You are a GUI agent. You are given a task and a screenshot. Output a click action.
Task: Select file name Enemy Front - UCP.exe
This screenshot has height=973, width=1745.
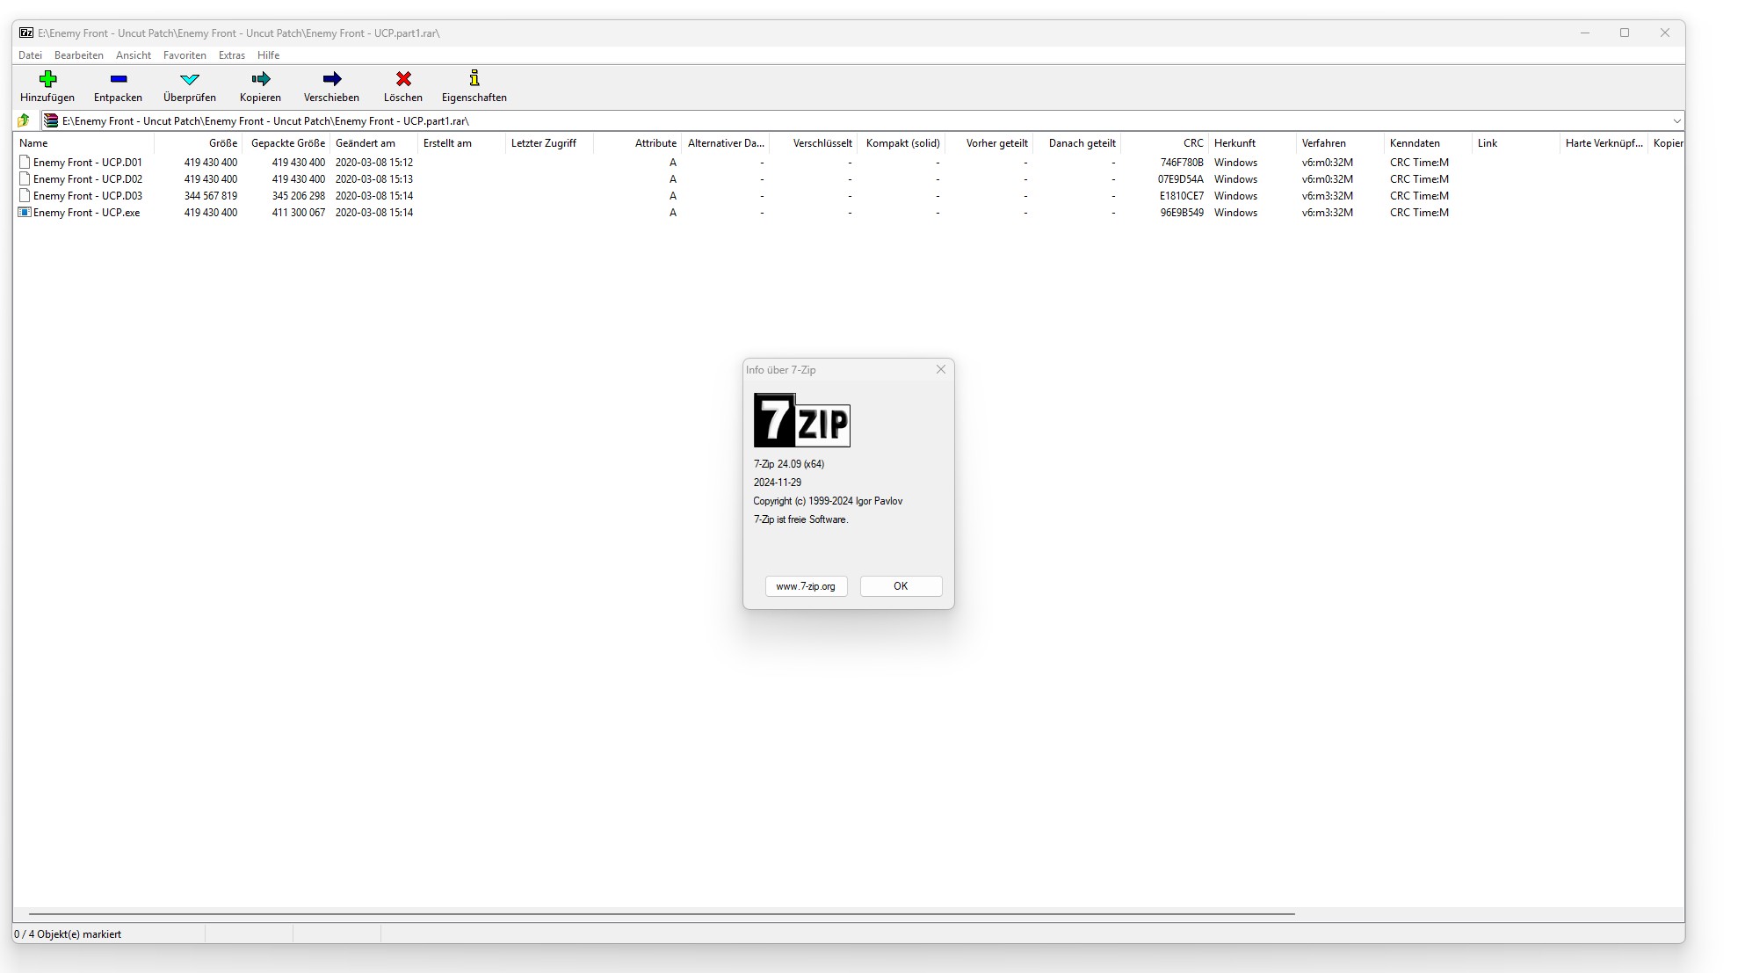[86, 213]
